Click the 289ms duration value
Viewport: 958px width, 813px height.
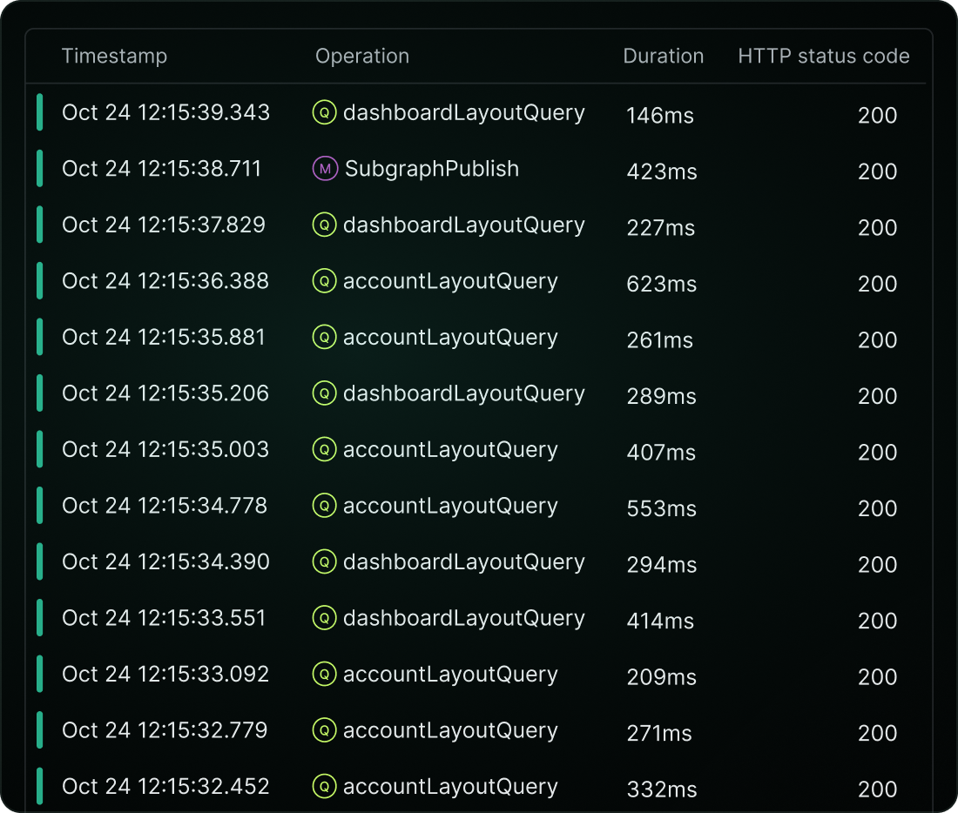[662, 396]
